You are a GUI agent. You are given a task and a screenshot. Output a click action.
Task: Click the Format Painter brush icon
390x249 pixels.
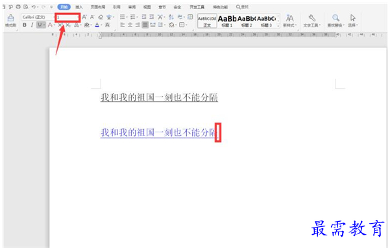10,18
